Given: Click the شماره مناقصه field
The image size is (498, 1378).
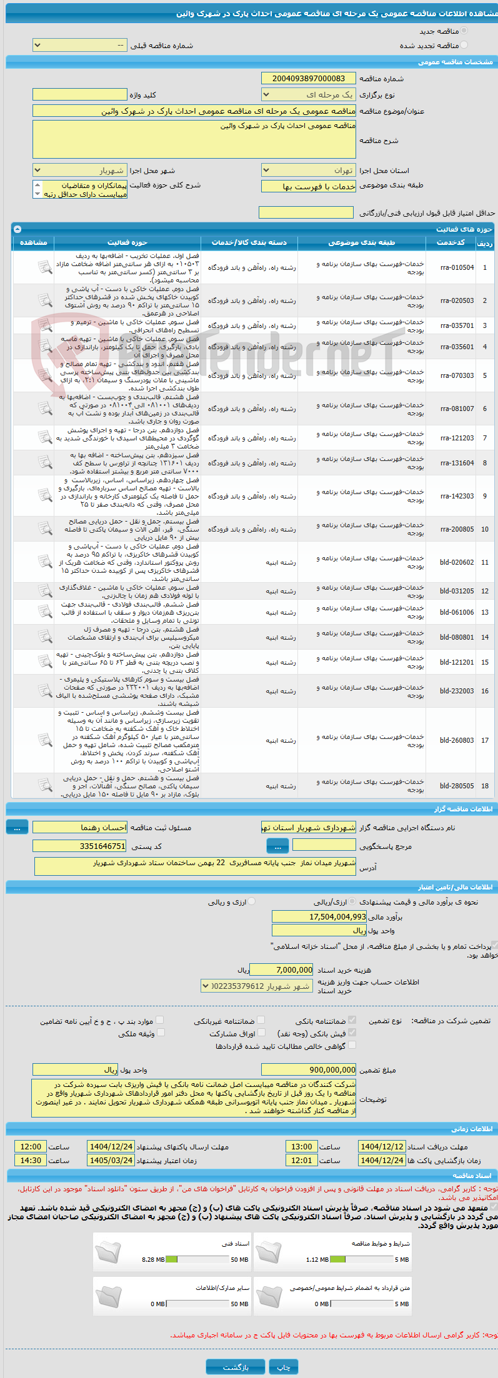Looking at the screenshot, I should pyautogui.click(x=309, y=78).
